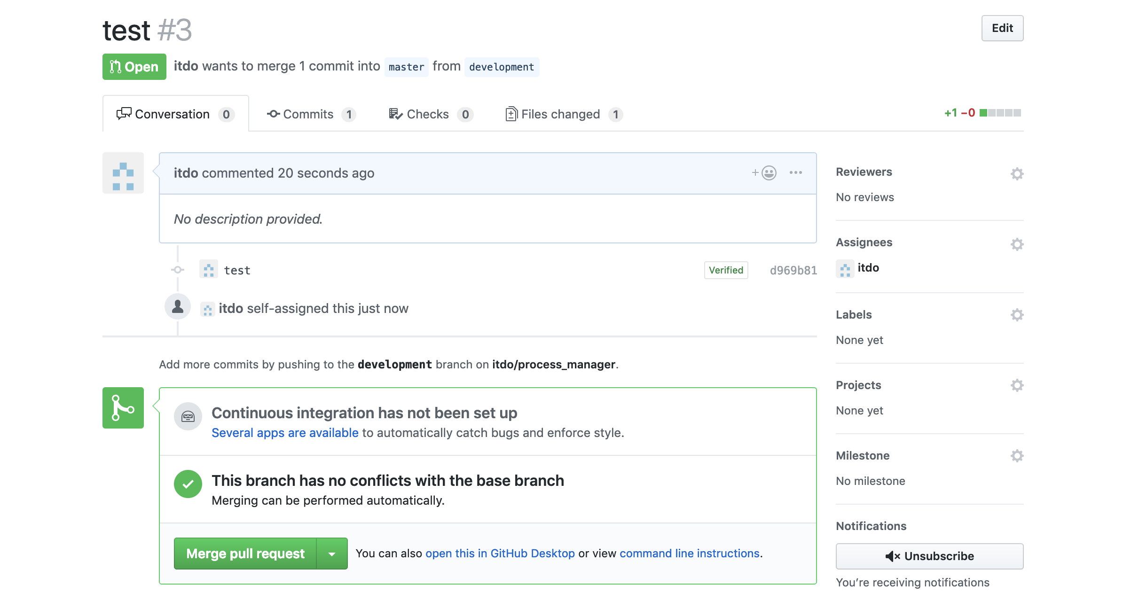Click the itdo assignee name in sidebar
This screenshot has height=593, width=1147.
[x=868, y=268]
